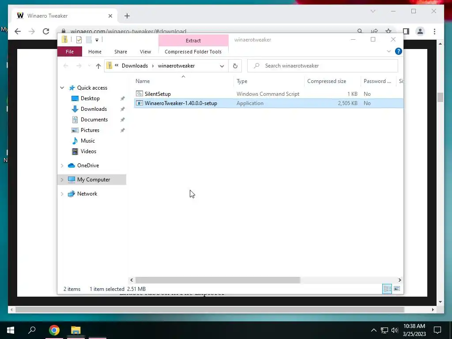The image size is (452, 339).
Task: Sort by the Type column header
Action: tap(269, 81)
